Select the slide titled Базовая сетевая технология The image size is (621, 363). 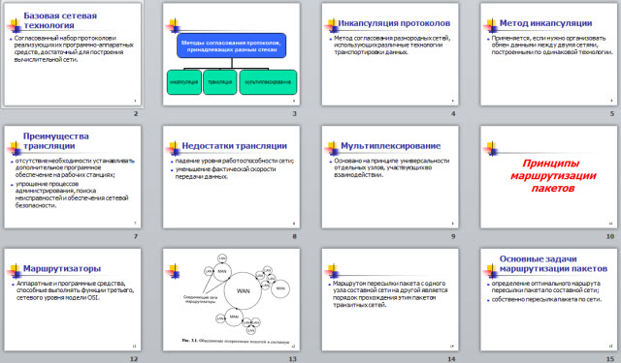tap(73, 54)
